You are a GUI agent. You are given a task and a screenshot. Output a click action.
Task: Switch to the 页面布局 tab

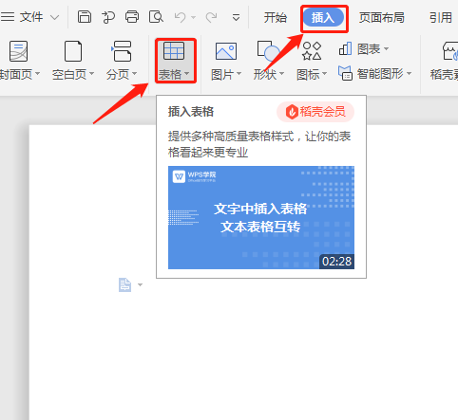click(x=382, y=17)
